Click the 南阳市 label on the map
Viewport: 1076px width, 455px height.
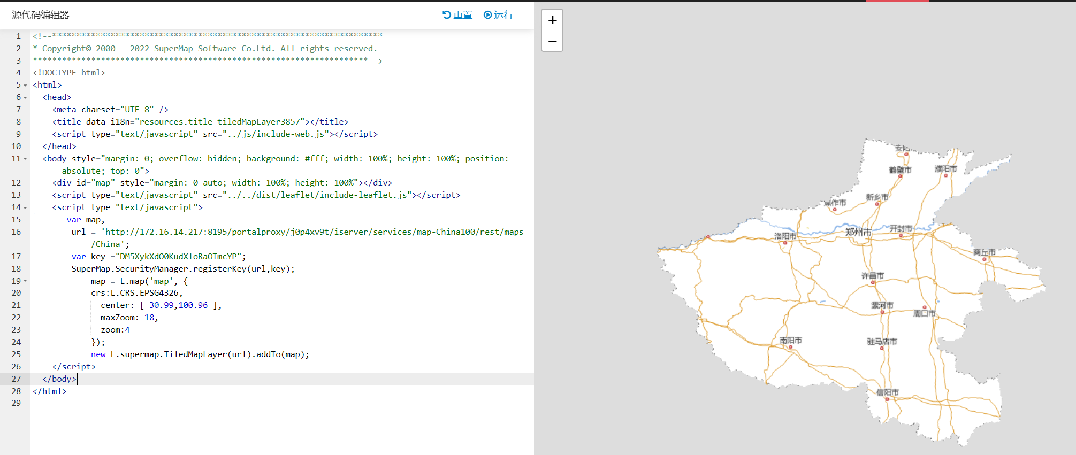click(x=790, y=341)
